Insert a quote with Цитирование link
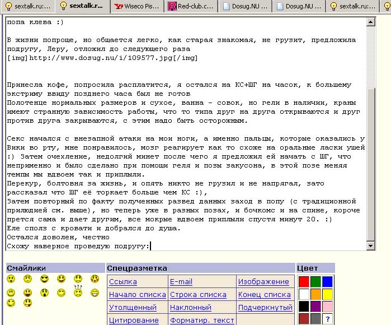Image resolution: width=391 pixels, height=325 pixels. 134,321
